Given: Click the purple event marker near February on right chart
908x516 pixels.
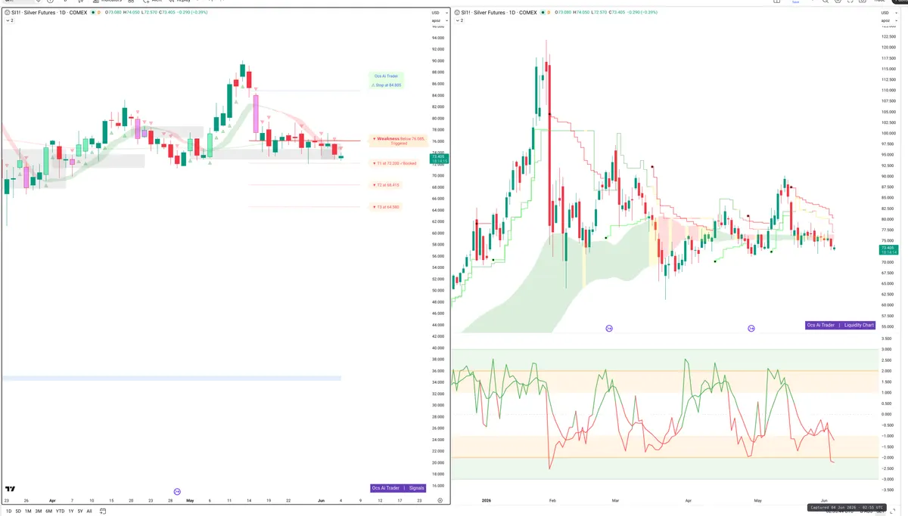Looking at the screenshot, I should 609,328.
